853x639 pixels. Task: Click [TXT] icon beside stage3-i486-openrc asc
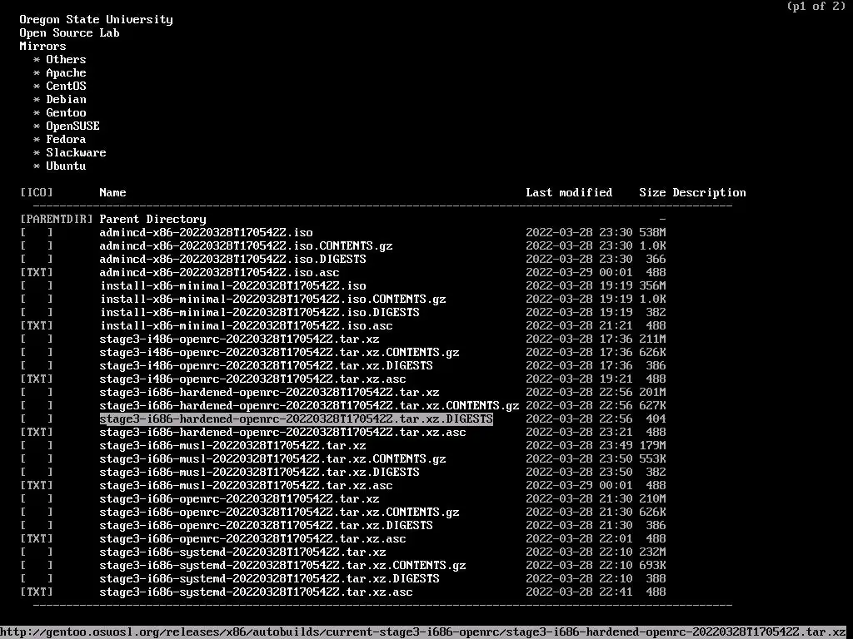point(37,379)
